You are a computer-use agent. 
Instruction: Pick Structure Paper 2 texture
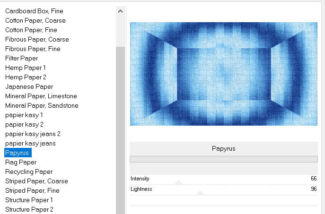click(29, 209)
